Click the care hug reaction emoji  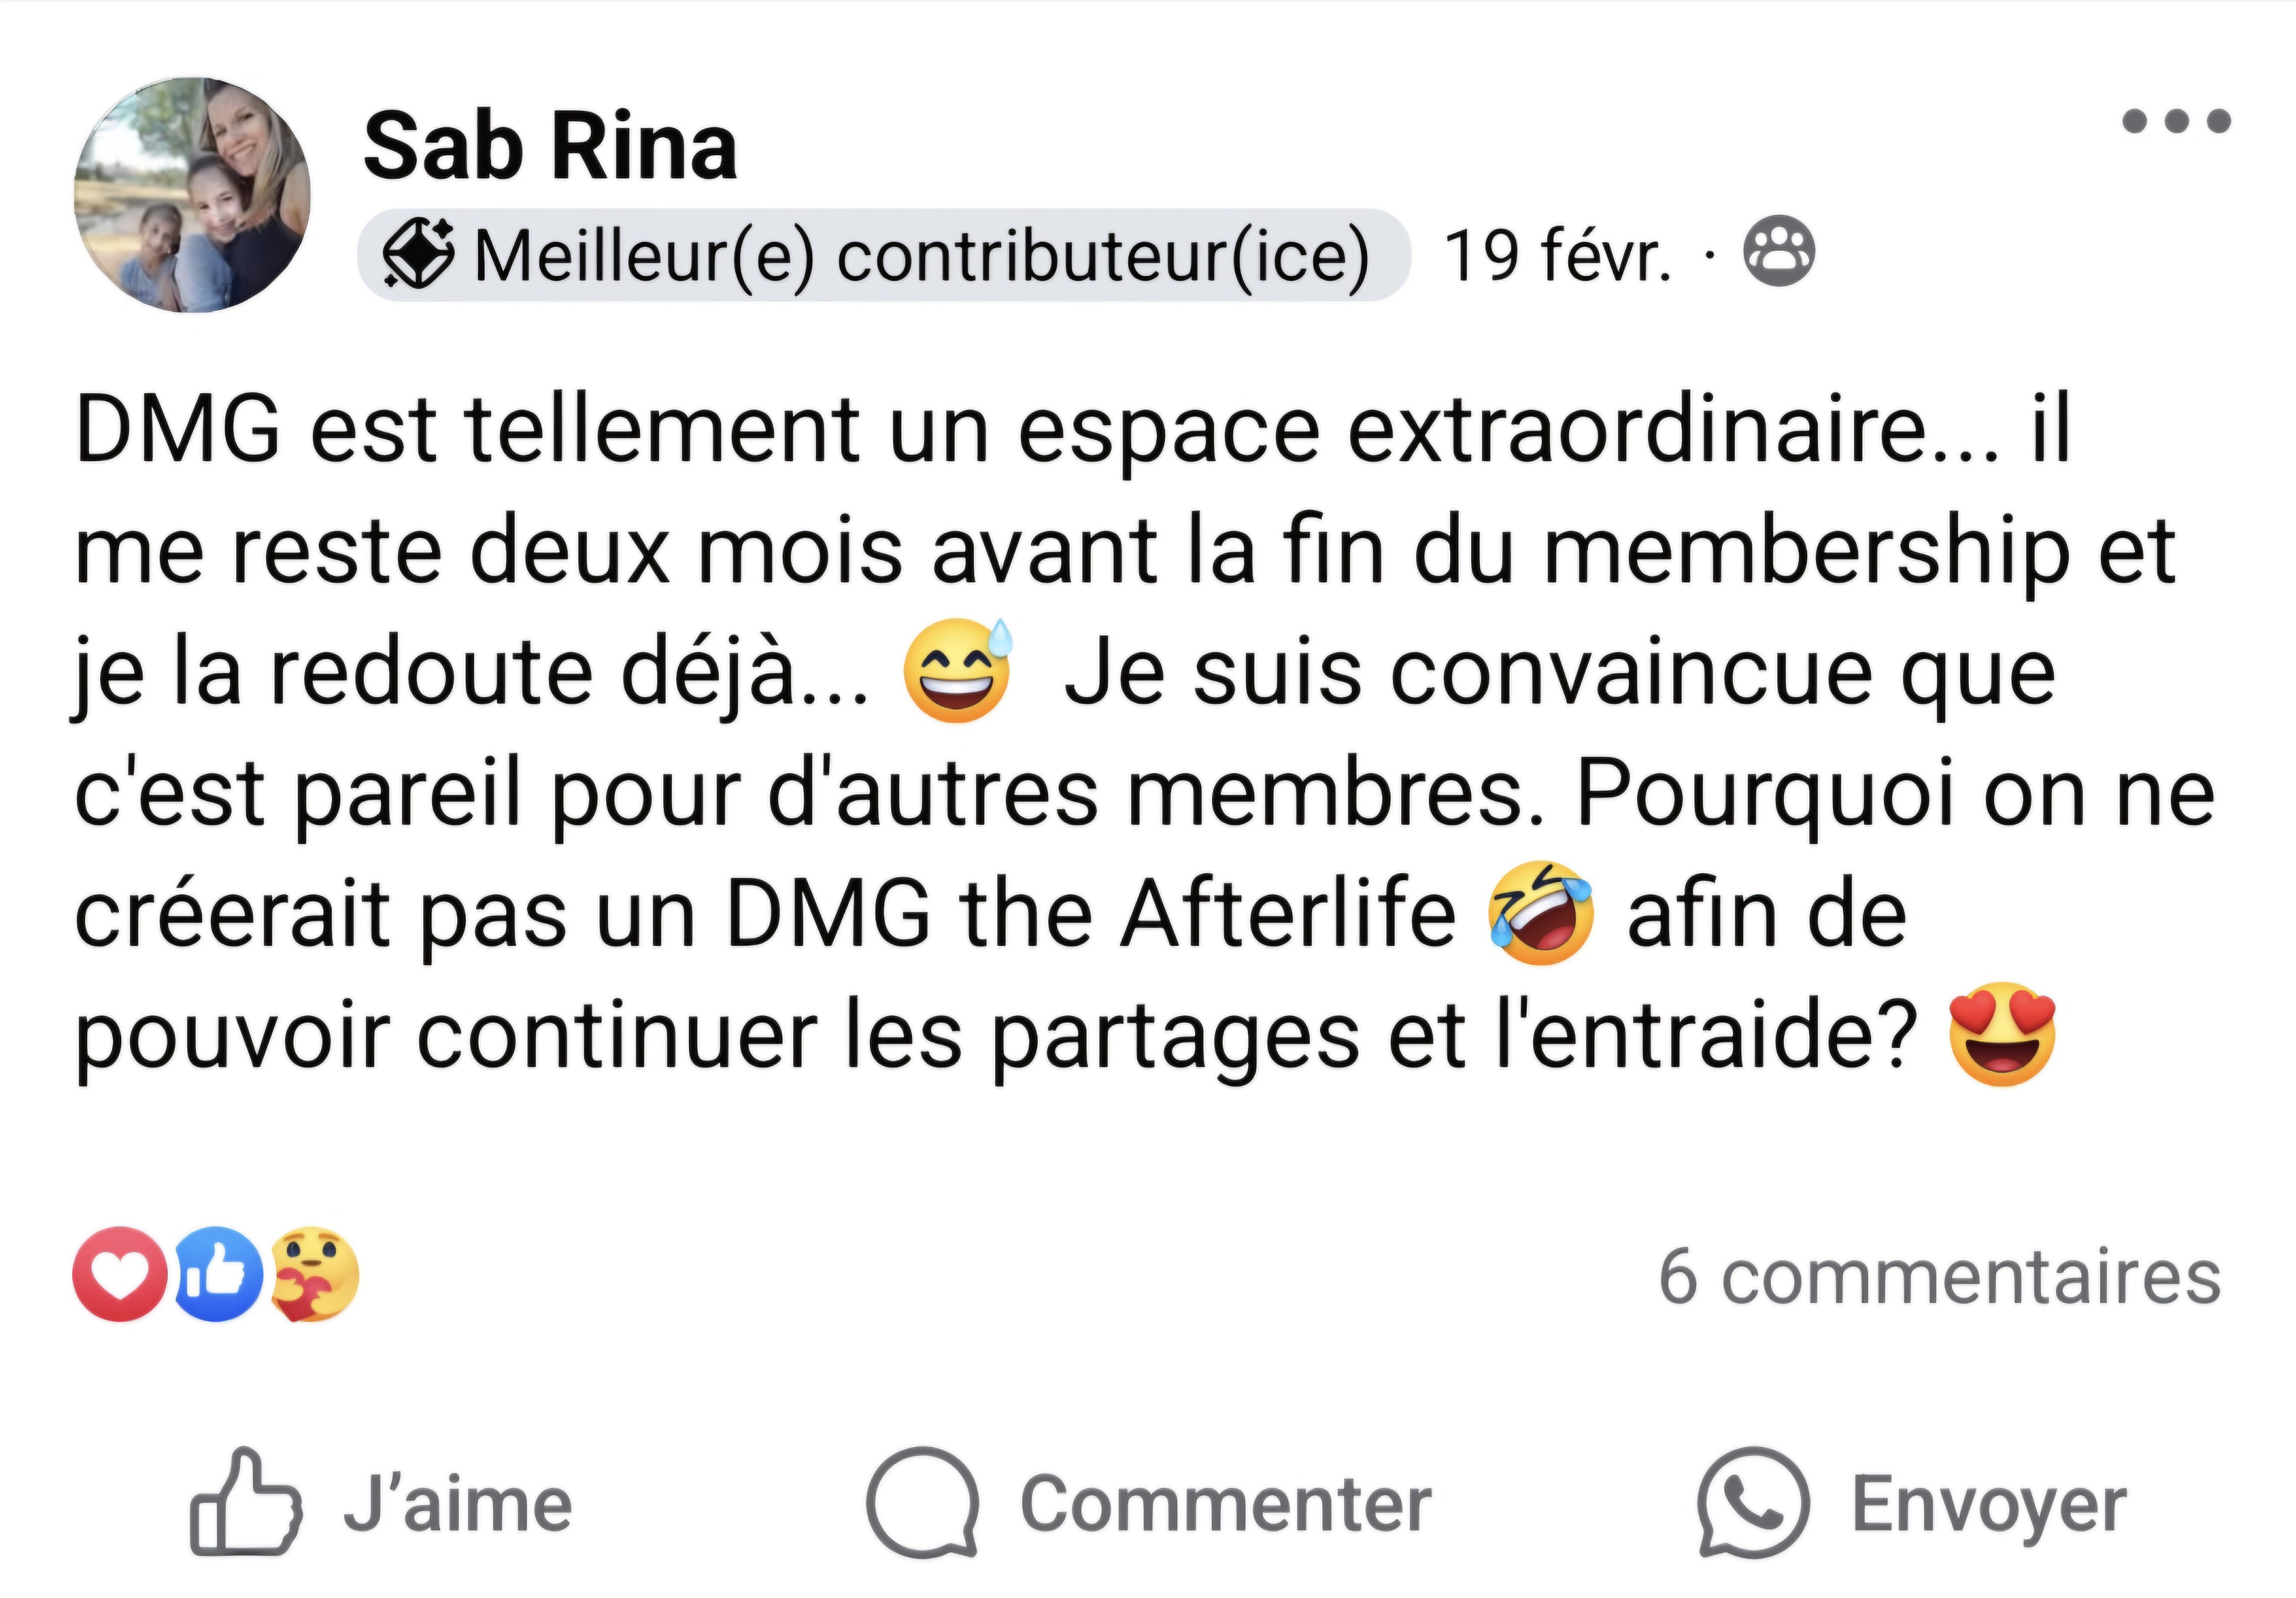[x=314, y=1274]
